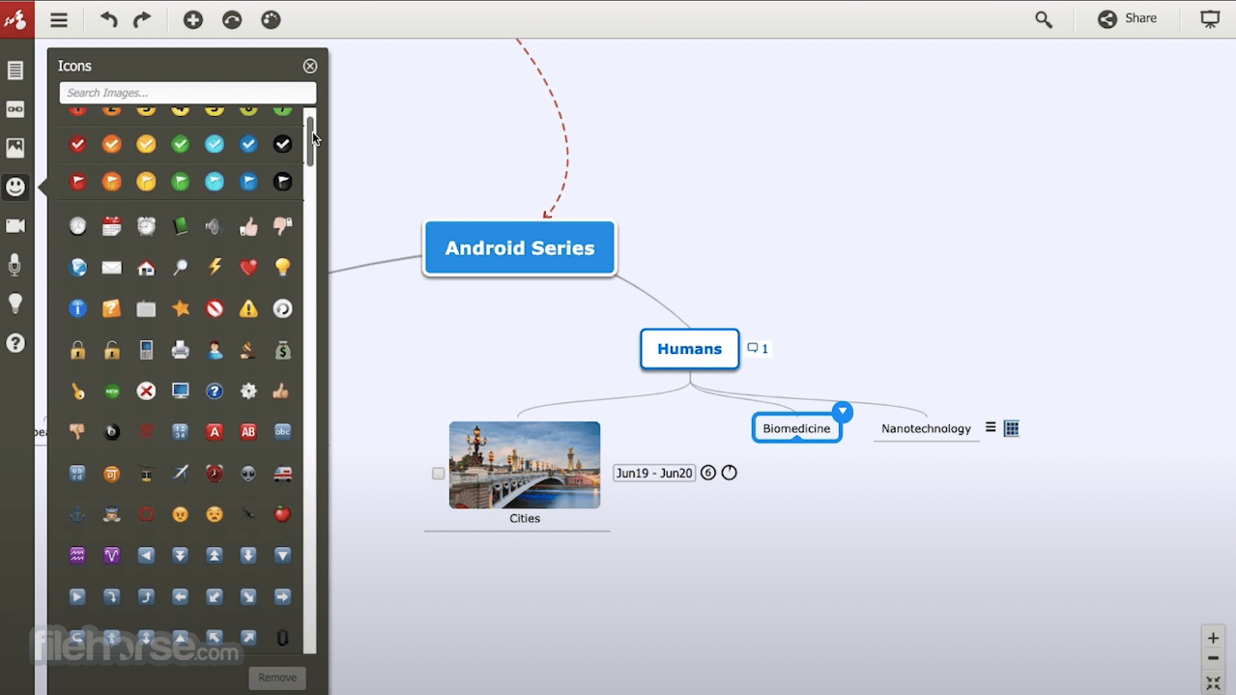
Task: Close the Icons panel
Action: (310, 66)
